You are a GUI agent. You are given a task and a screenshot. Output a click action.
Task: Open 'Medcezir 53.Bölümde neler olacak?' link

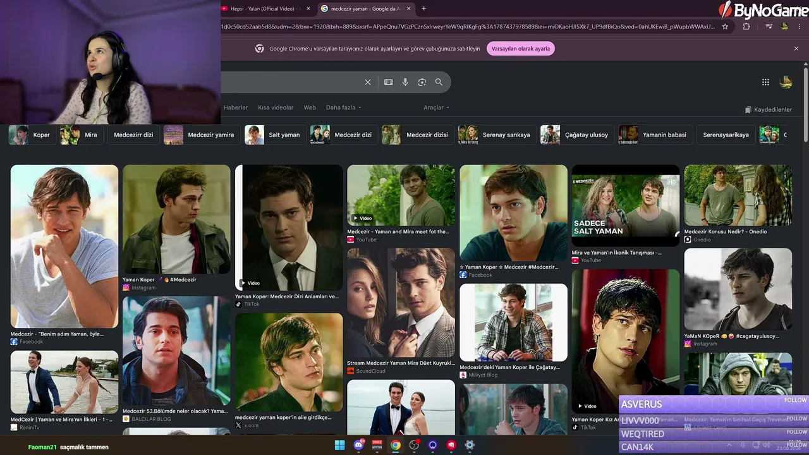click(x=175, y=411)
